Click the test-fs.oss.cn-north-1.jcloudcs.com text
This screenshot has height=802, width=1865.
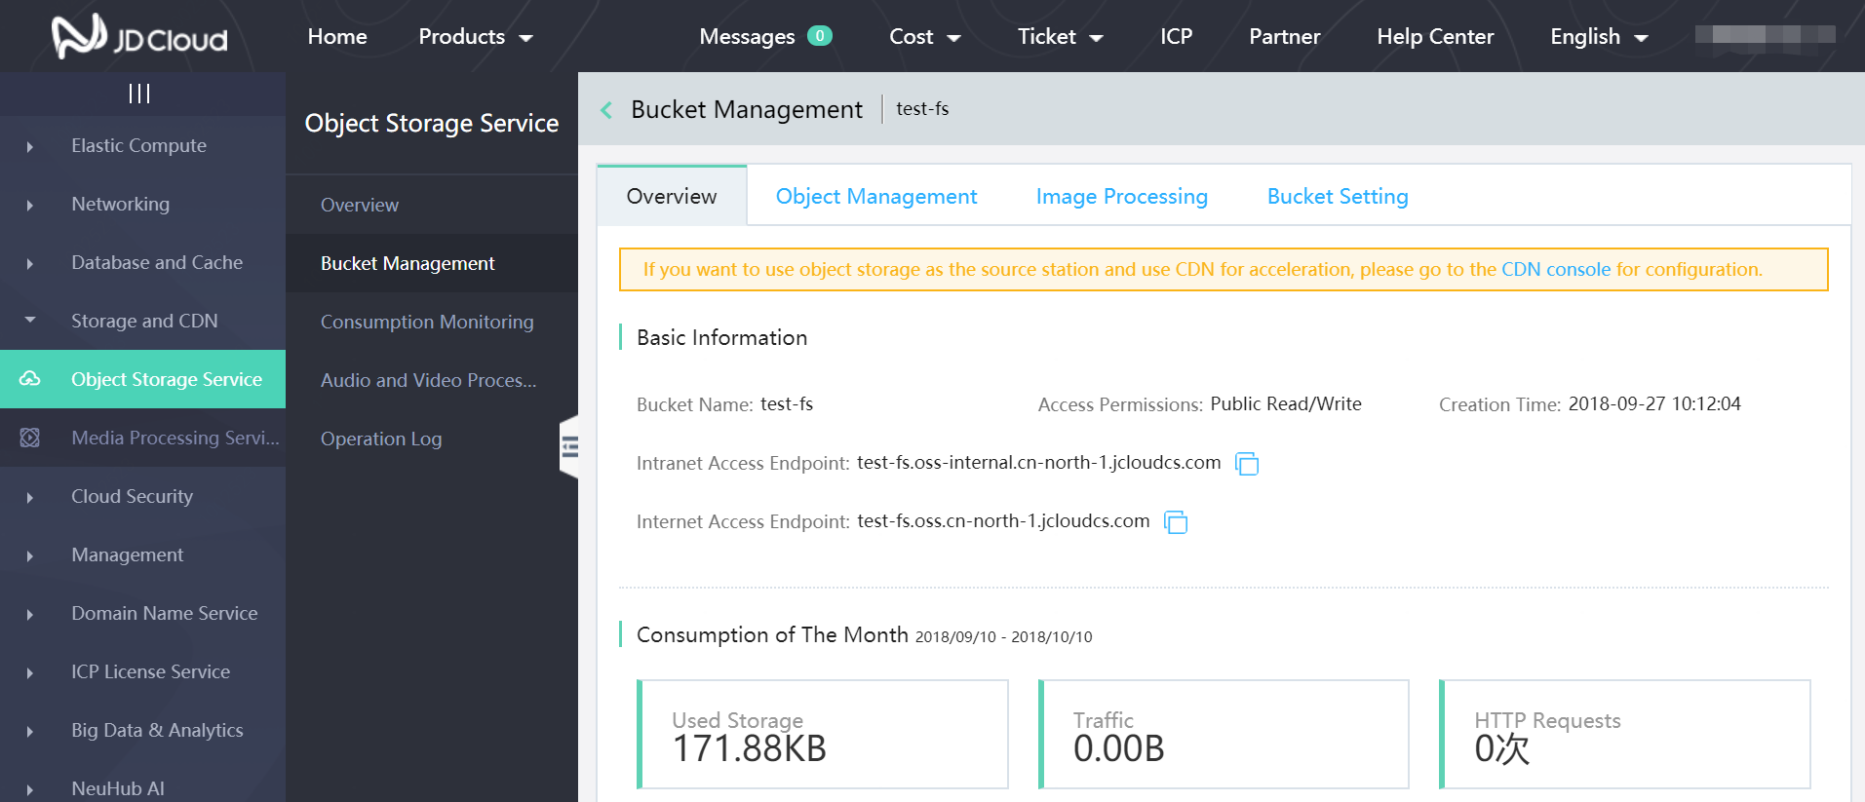[1004, 521]
